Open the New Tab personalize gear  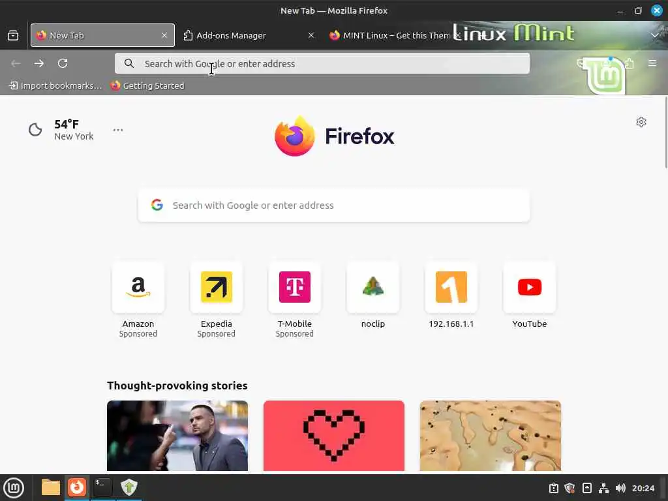(641, 122)
